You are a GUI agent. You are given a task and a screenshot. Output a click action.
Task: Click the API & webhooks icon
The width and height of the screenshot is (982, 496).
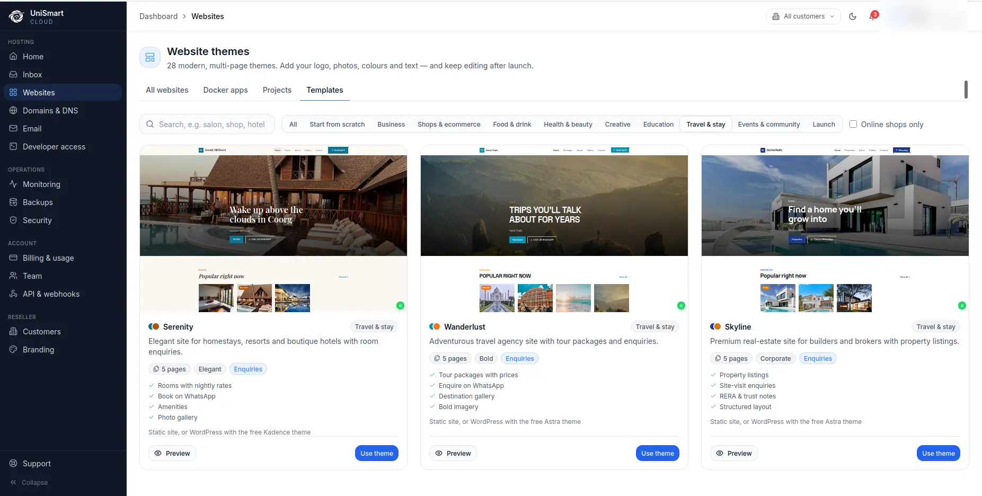click(13, 294)
